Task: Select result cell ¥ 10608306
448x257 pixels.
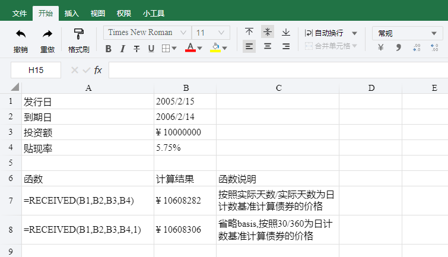Action: click(x=185, y=230)
